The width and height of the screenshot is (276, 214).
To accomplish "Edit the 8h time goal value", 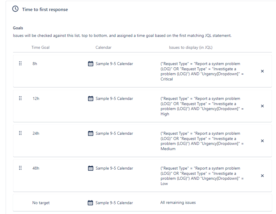I will (35, 64).
